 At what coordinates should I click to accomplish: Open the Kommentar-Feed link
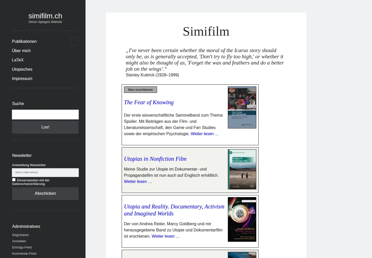24,254
